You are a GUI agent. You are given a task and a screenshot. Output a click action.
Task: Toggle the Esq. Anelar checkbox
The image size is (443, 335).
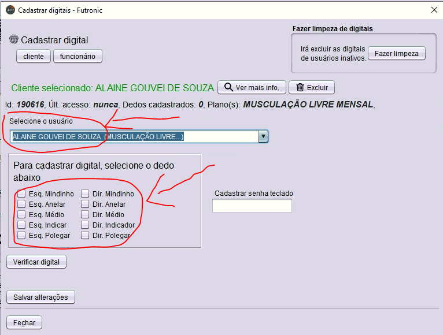pyautogui.click(x=21, y=204)
